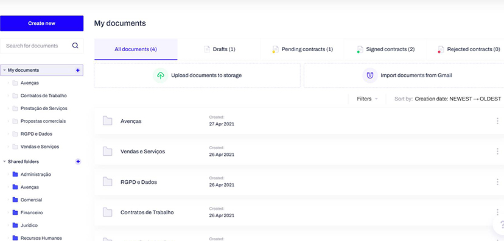The height and width of the screenshot is (241, 504).
Task: Open Comercial blue shared folder icon
Action: click(15, 200)
